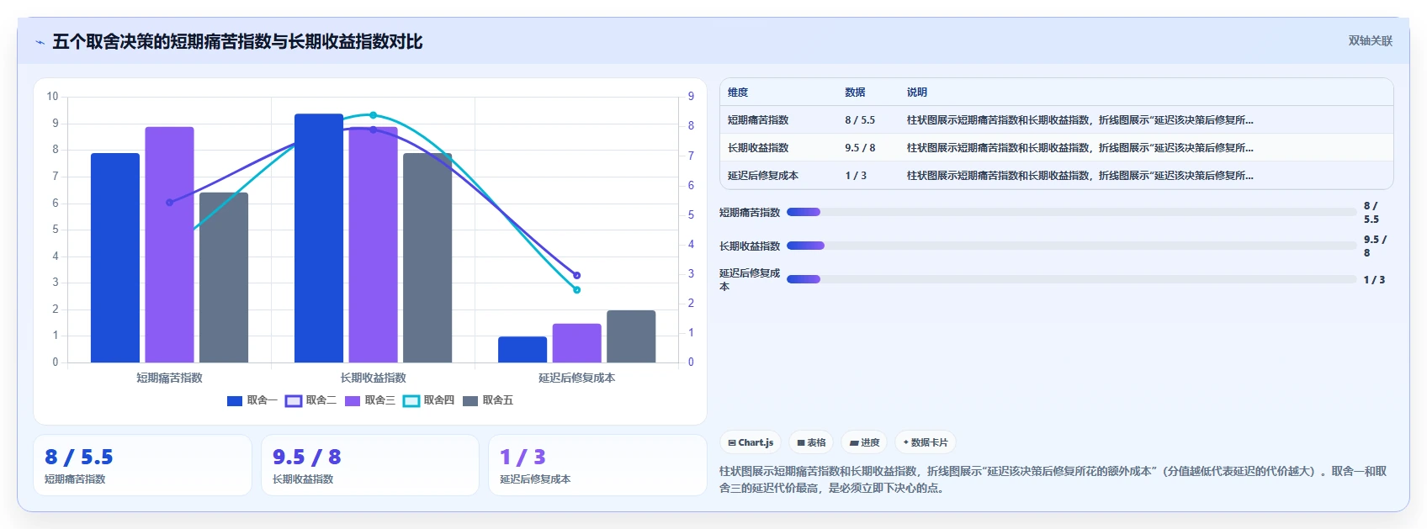The image size is (1427, 529).
Task: Click the 数据 column header
Action: (855, 93)
